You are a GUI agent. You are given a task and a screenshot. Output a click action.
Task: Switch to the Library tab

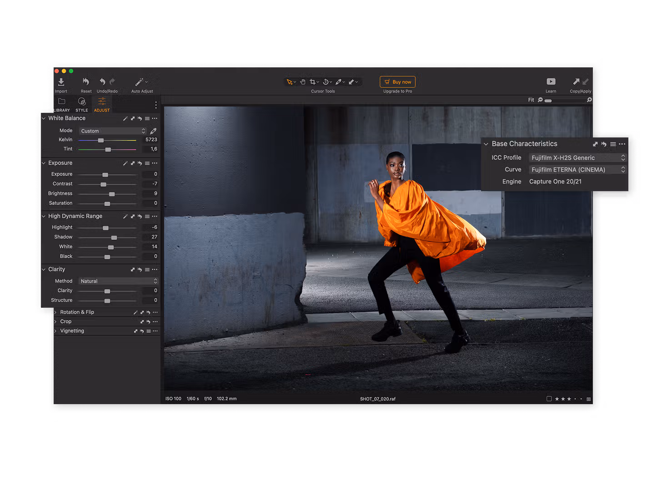pos(62,104)
